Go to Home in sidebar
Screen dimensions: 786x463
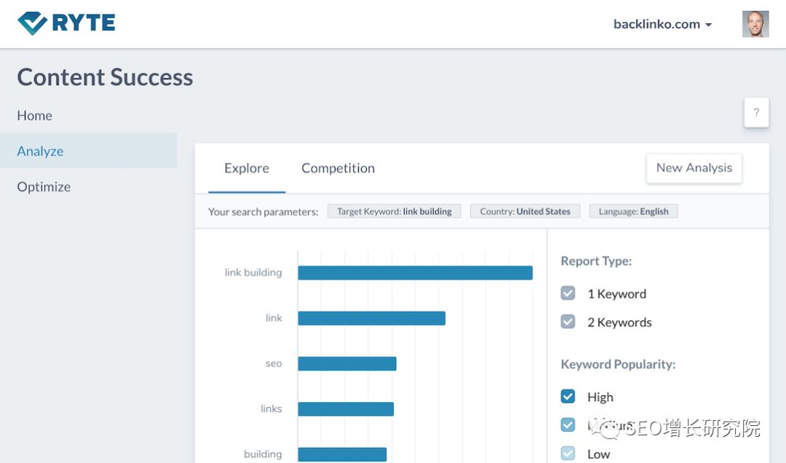35,115
